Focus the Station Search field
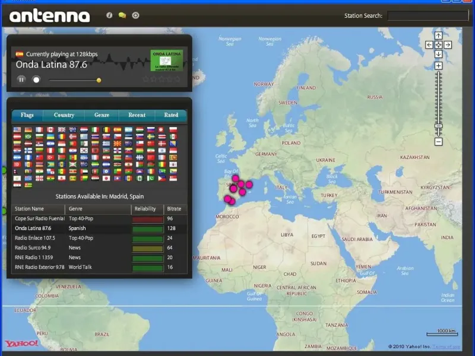The width and height of the screenshot is (475, 356). pyautogui.click(x=427, y=16)
